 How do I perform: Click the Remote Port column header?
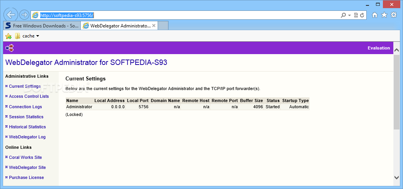click(x=224, y=100)
